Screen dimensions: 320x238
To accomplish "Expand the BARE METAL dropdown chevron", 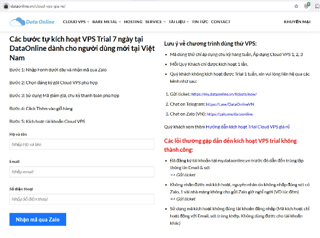I will point(119,22).
